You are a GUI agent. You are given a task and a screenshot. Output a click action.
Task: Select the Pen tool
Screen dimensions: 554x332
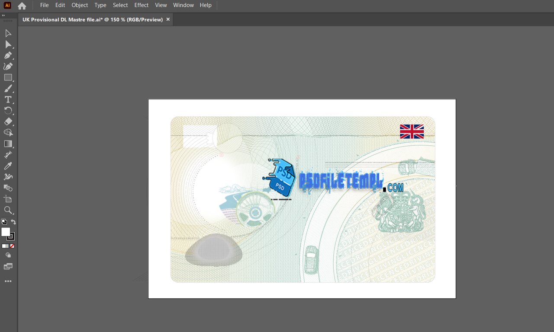[x=8, y=55]
